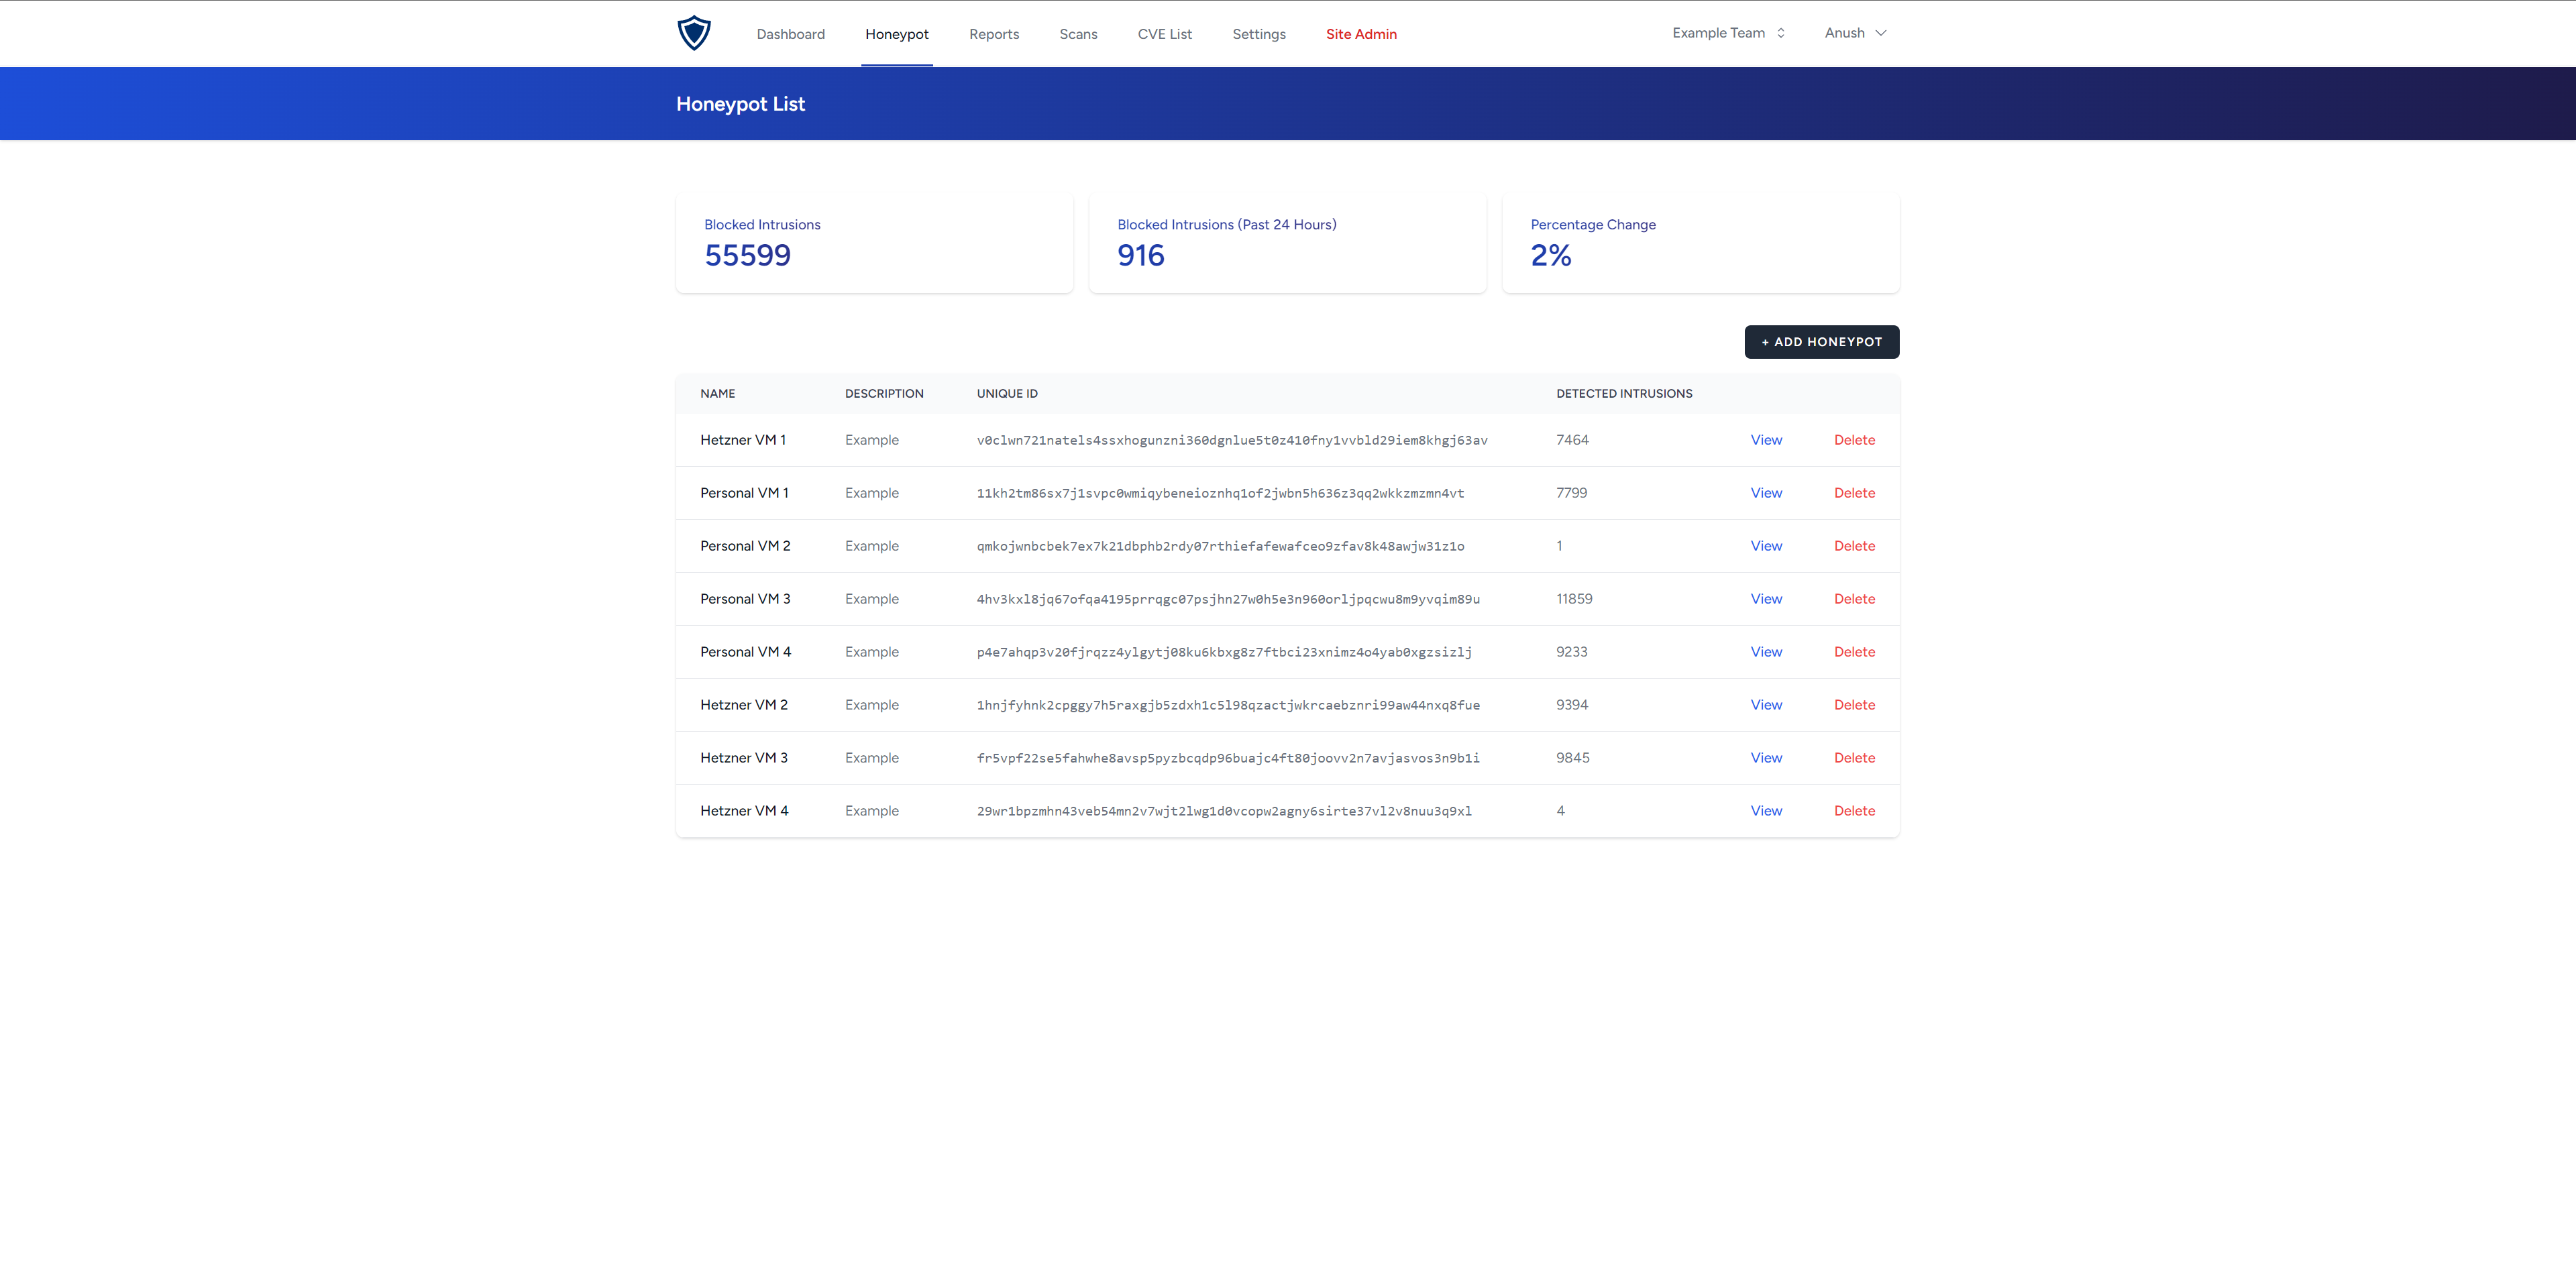Viewport: 2576px width, 1287px height.
Task: Delete the Personal VM 4 honeypot
Action: coord(1854,652)
